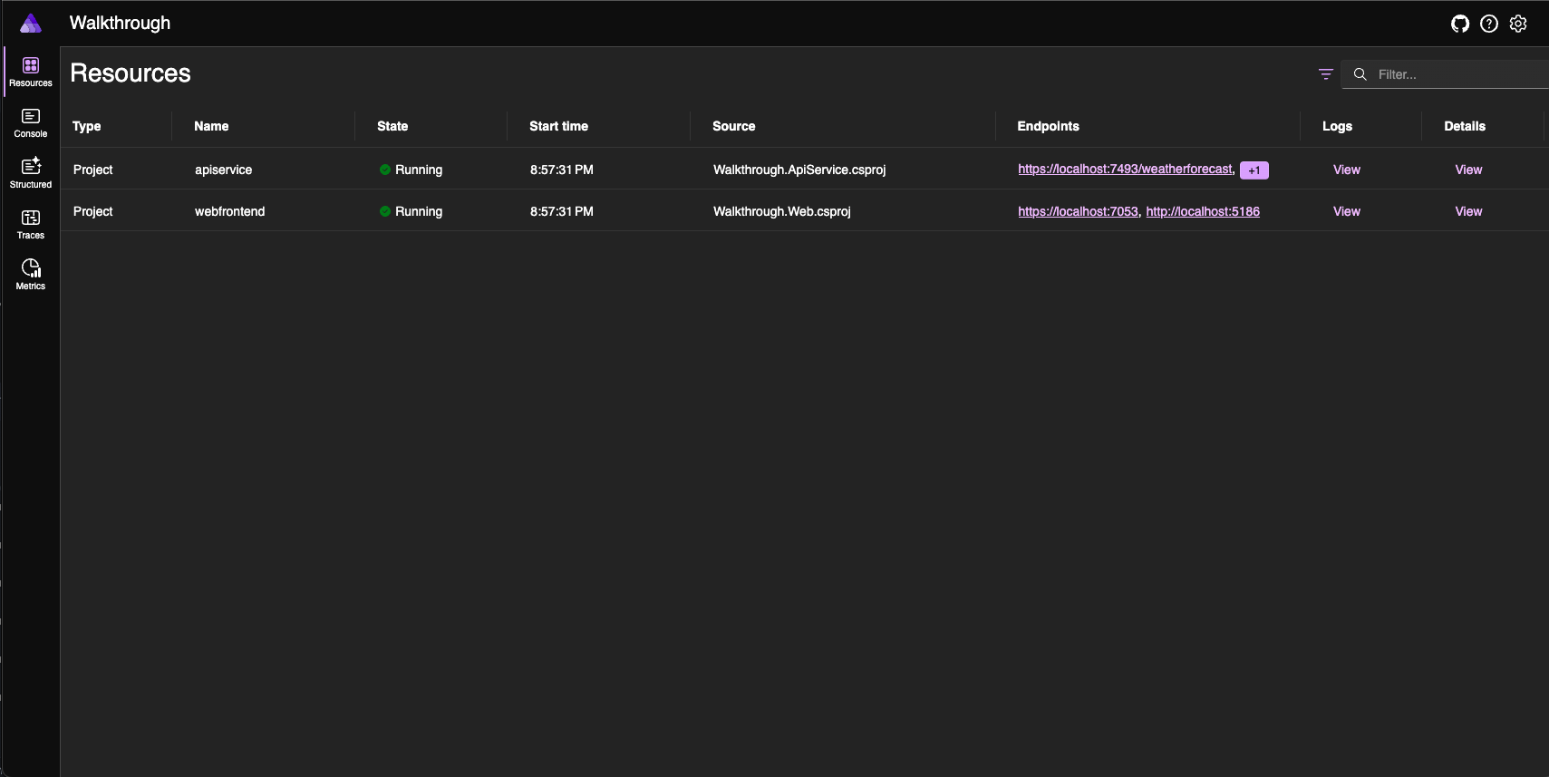Open the settings gear icon
The image size is (1549, 777).
(1518, 24)
